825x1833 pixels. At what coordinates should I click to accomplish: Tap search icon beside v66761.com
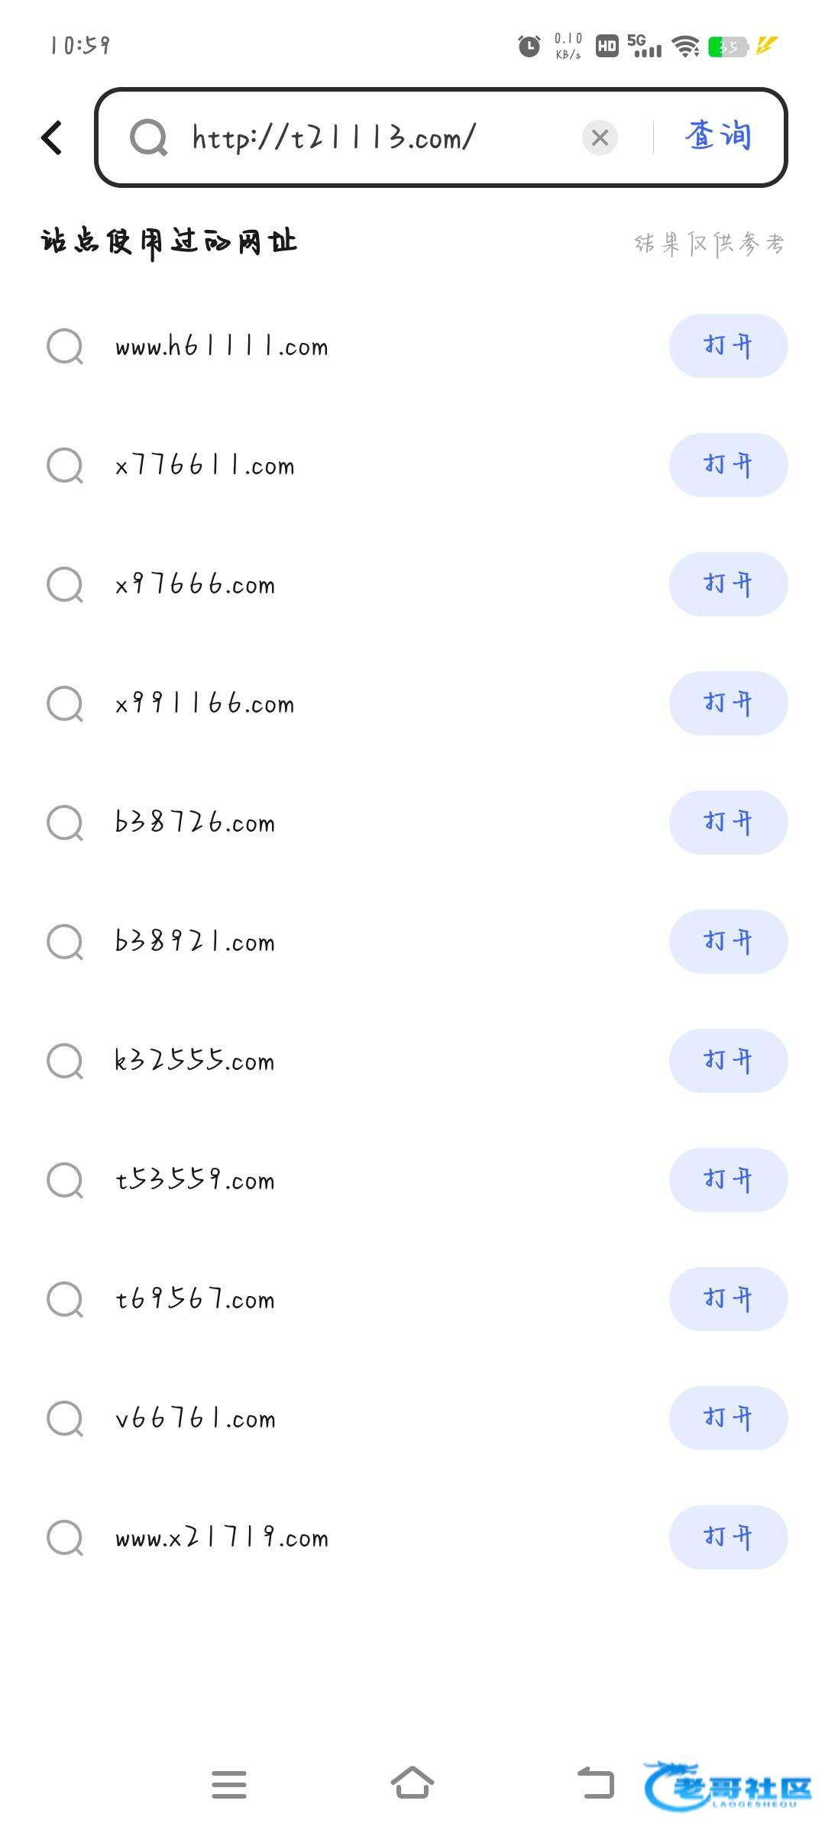(65, 1419)
